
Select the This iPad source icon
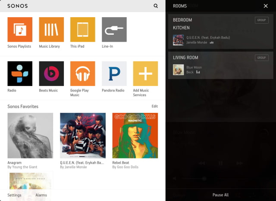83,30
